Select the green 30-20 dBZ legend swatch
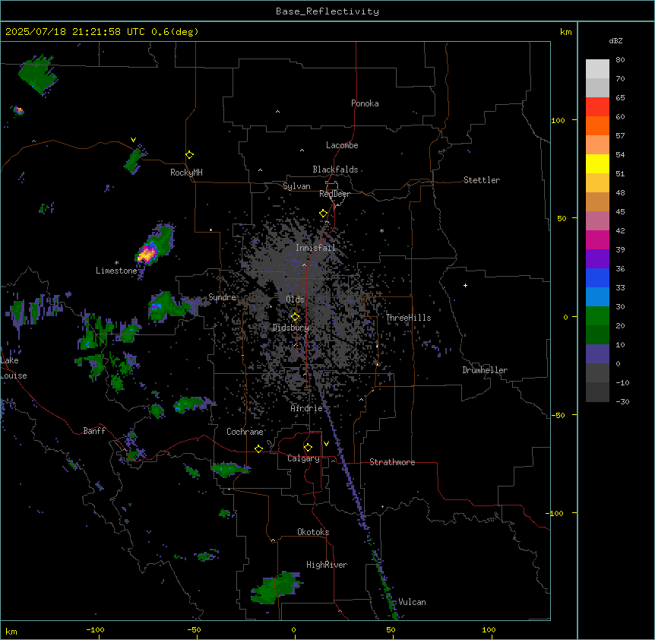The image size is (655, 640). (597, 316)
